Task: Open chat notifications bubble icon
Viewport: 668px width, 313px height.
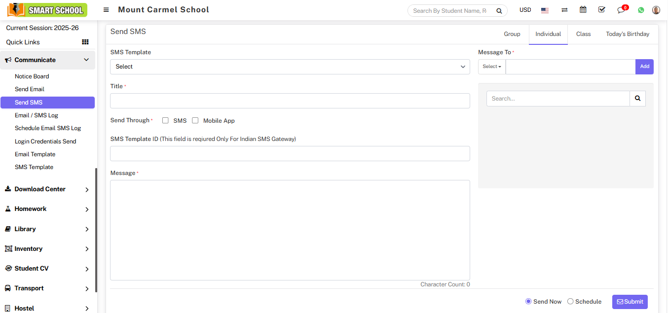Action: pyautogui.click(x=621, y=10)
